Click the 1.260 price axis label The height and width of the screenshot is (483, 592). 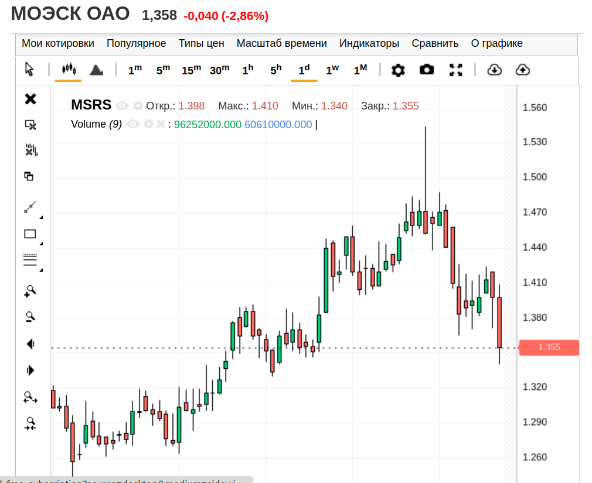(535, 457)
